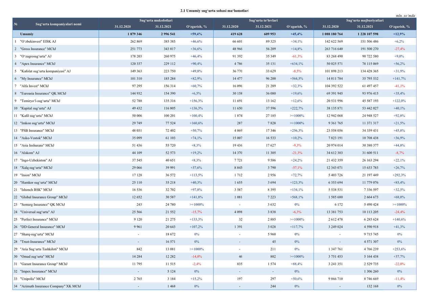Click Apex Insurance change value +634,1%
433x296 pixels.
coord(297,64)
